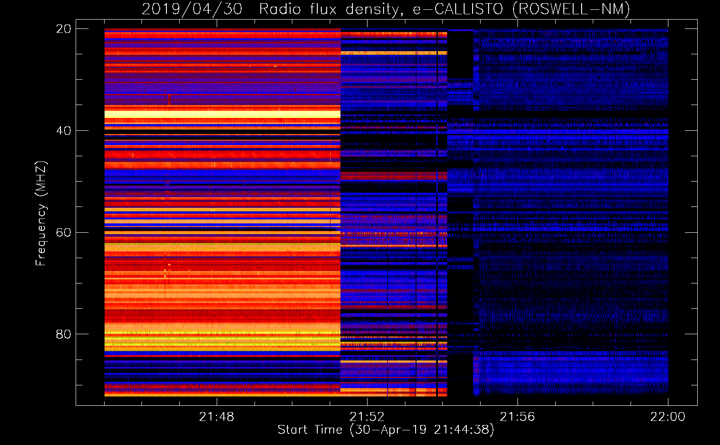Image resolution: width=720 pixels, height=445 pixels.
Task: Click the '21:56' time tick label
Action: [x=517, y=417]
